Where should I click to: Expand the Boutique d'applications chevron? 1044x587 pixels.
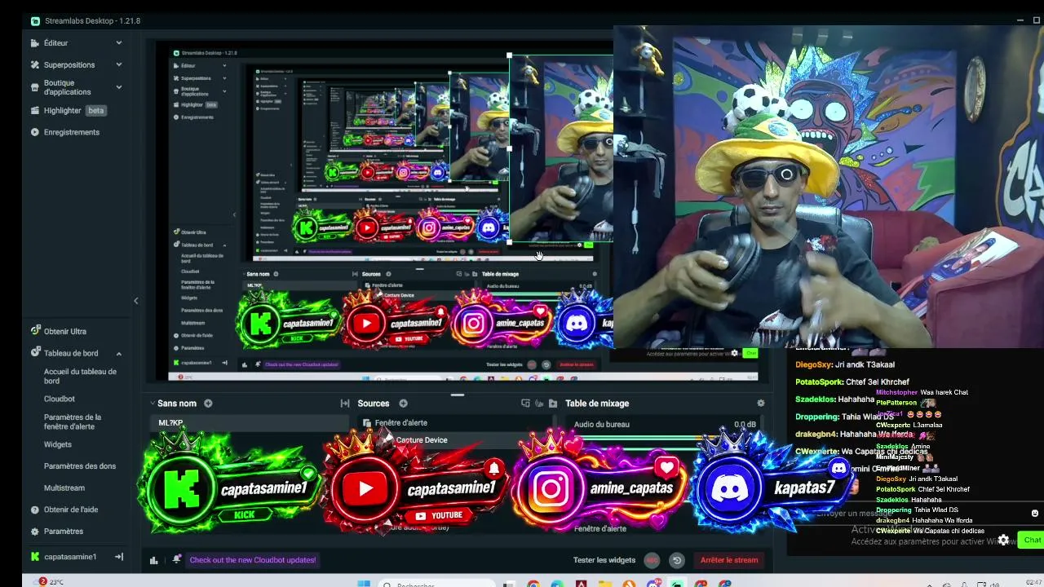(x=119, y=87)
